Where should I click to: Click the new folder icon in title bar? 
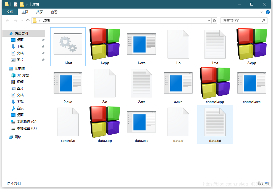pyautogui.click(x=22, y=4)
